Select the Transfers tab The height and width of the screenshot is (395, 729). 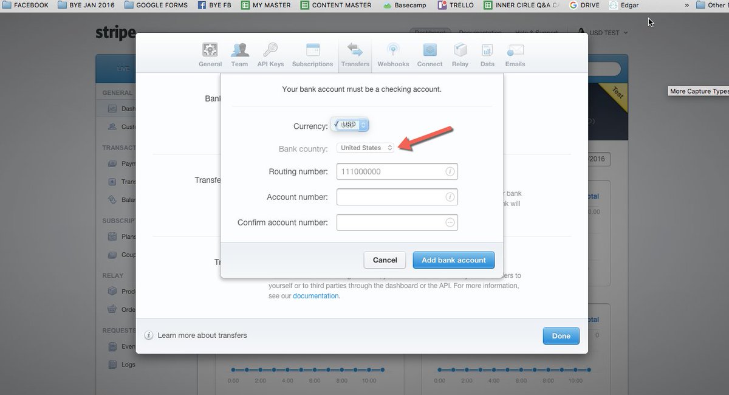355,55
